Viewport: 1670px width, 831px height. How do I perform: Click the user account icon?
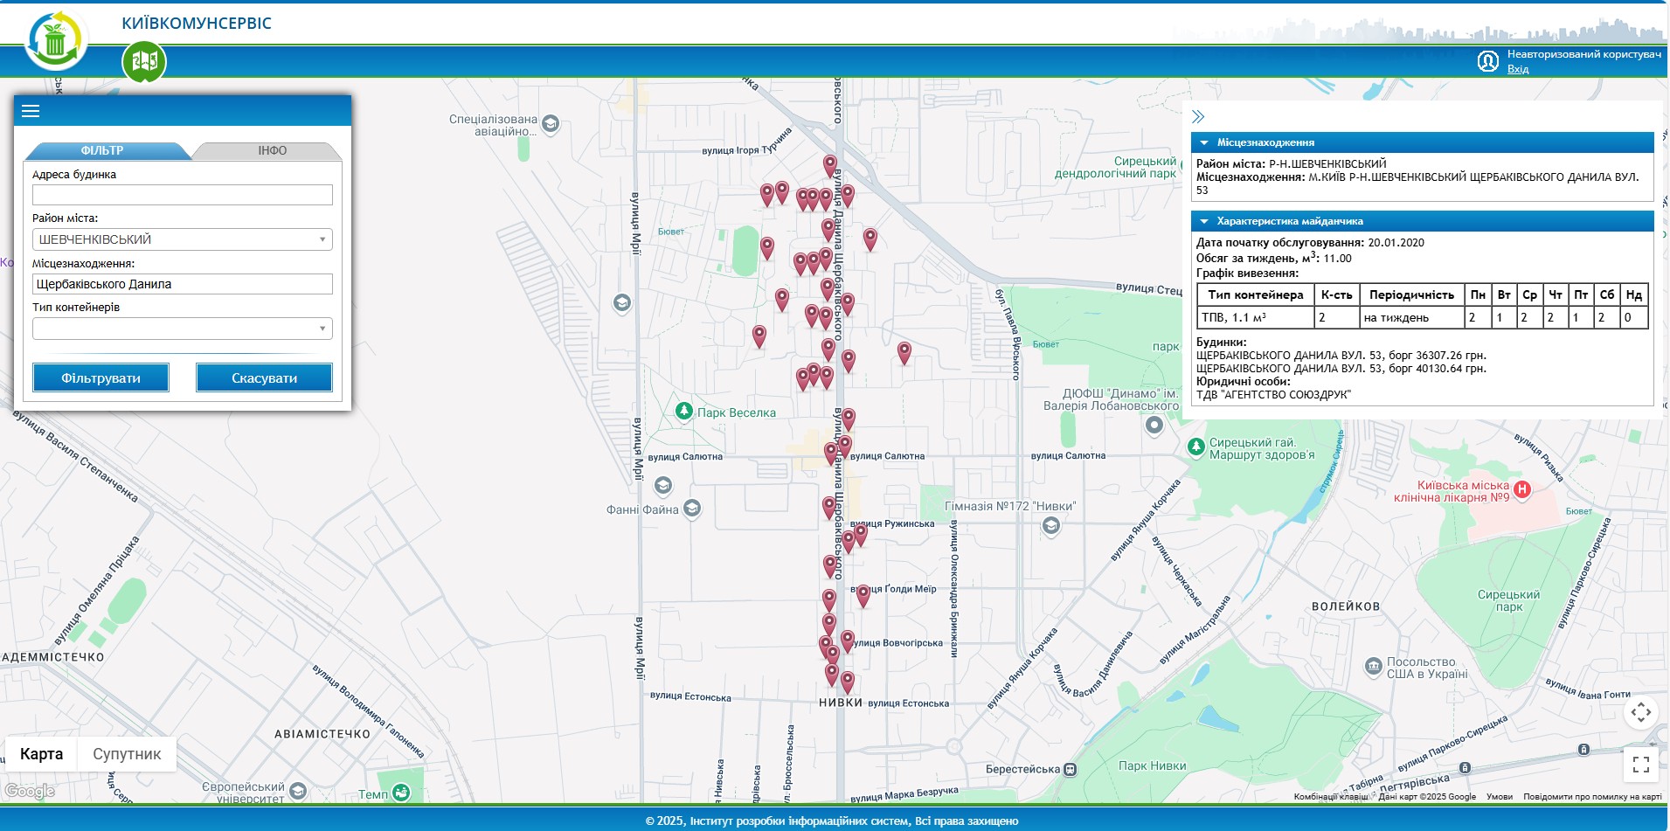[1487, 61]
